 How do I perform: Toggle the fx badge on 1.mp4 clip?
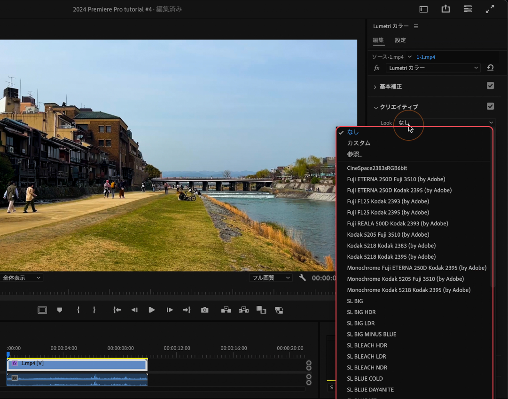[15, 364]
